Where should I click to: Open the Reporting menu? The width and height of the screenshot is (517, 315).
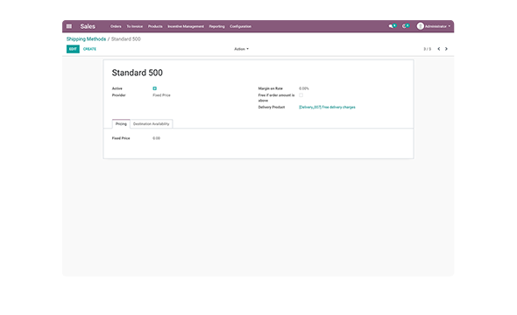click(x=216, y=26)
